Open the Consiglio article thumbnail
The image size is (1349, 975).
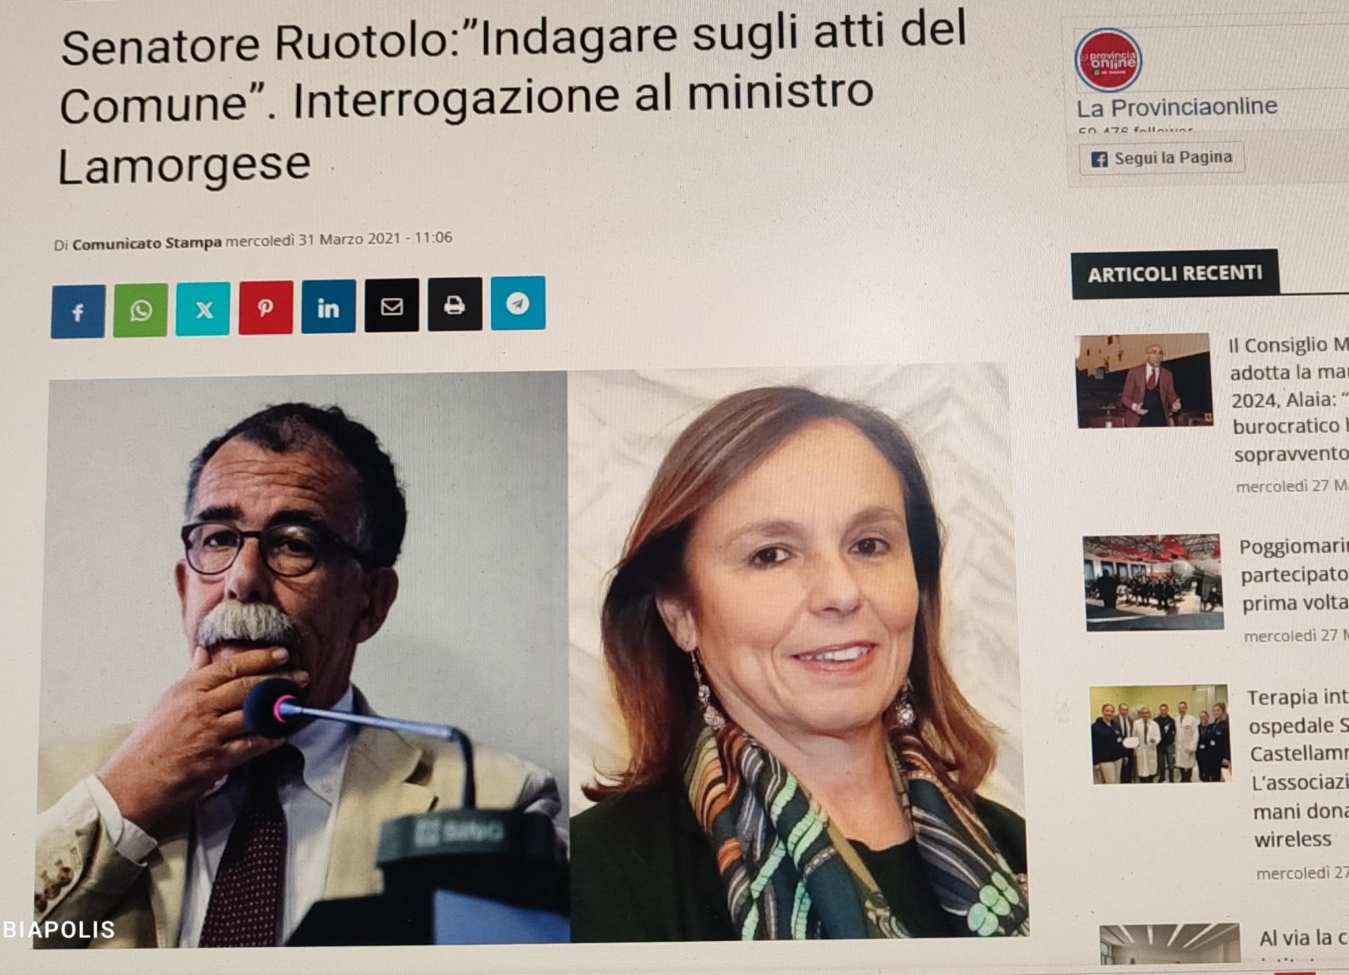pyautogui.click(x=1144, y=381)
